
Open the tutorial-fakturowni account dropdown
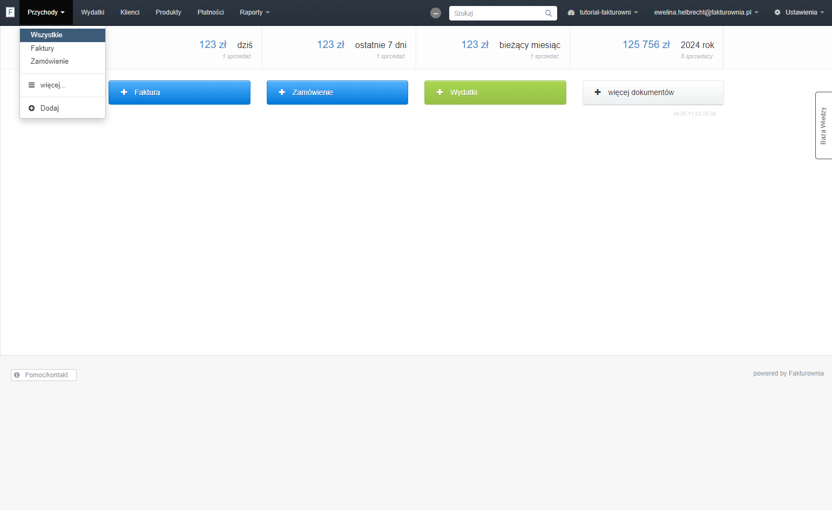pyautogui.click(x=603, y=12)
